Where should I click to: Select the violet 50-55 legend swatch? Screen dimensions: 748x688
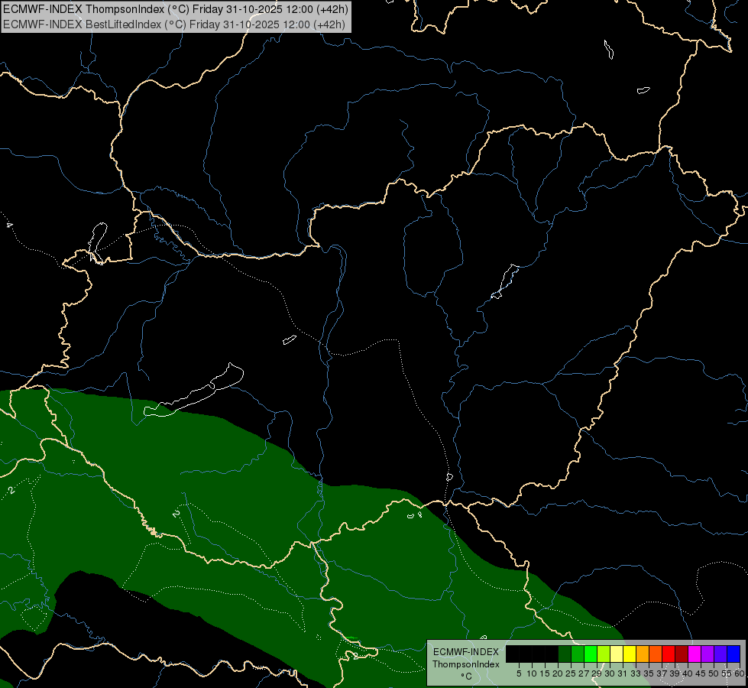720,654
